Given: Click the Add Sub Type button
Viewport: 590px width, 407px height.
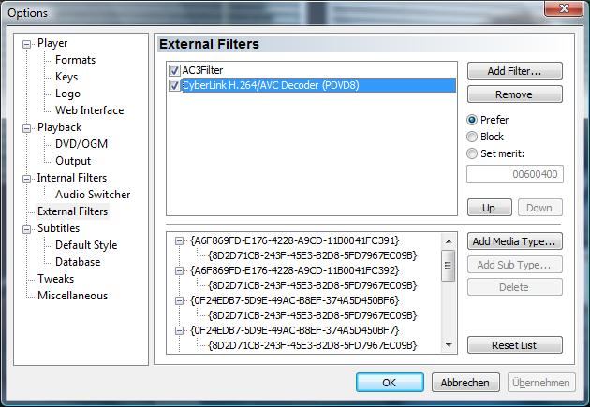Looking at the screenshot, I should point(515,265).
